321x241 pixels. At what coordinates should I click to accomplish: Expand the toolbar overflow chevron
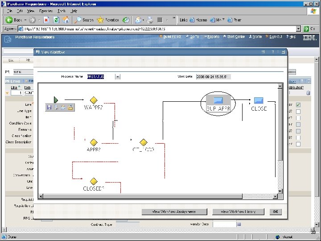click(174, 18)
